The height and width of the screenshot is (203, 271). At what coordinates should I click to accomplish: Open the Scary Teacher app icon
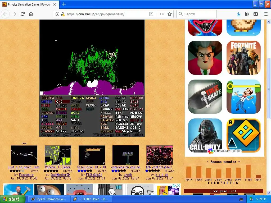[205, 58]
